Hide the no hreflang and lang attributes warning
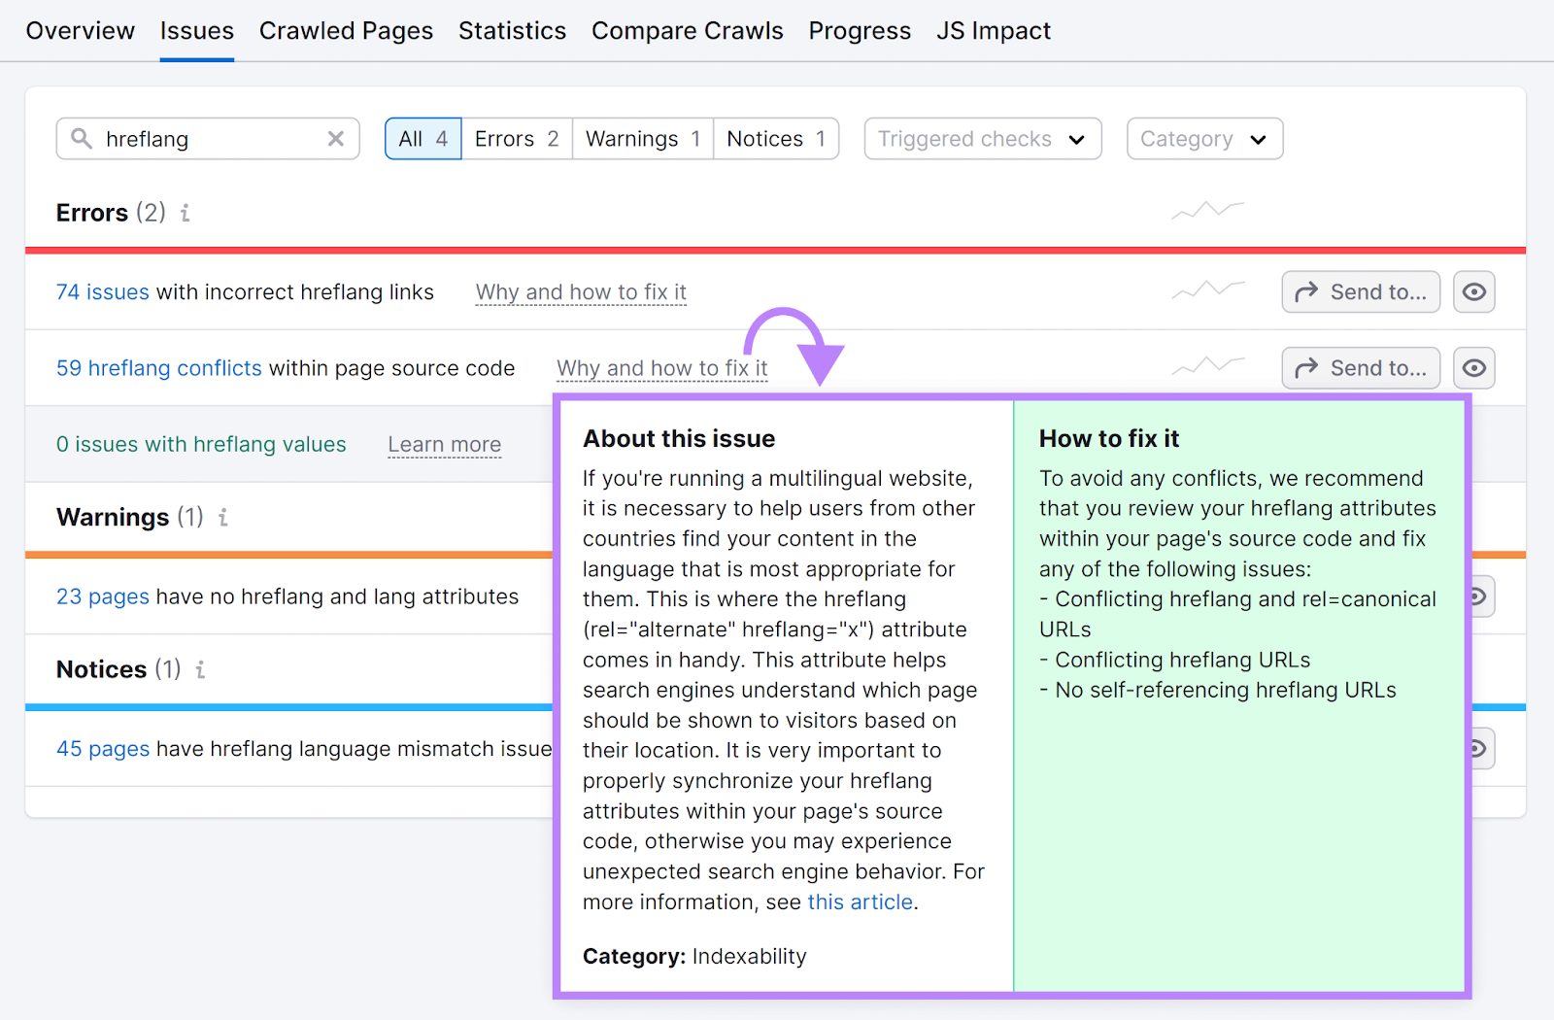 [x=1483, y=596]
